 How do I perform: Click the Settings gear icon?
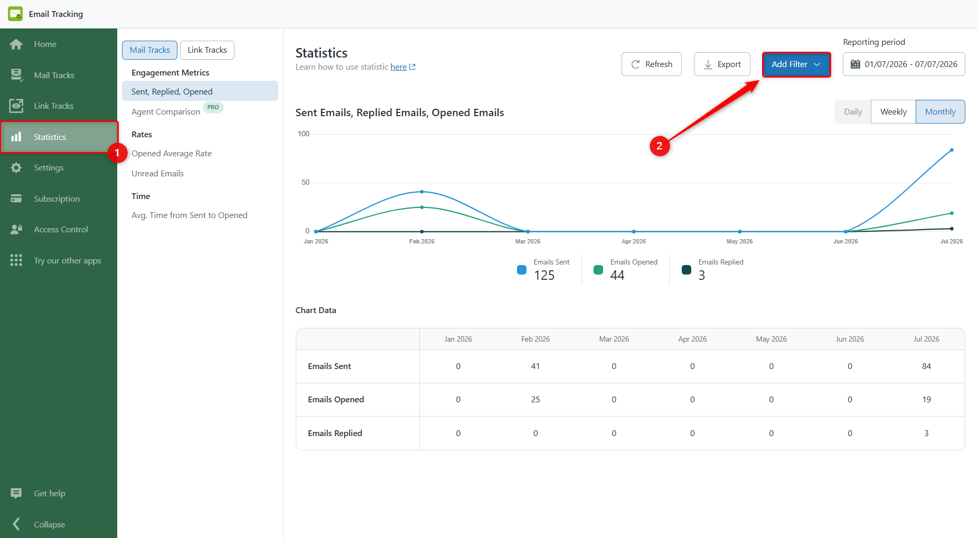click(x=16, y=167)
